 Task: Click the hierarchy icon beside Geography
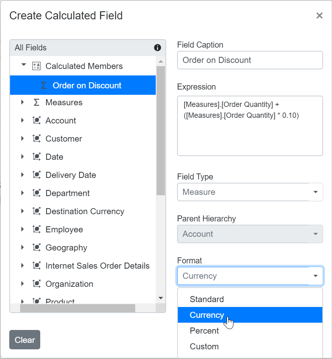(x=36, y=247)
